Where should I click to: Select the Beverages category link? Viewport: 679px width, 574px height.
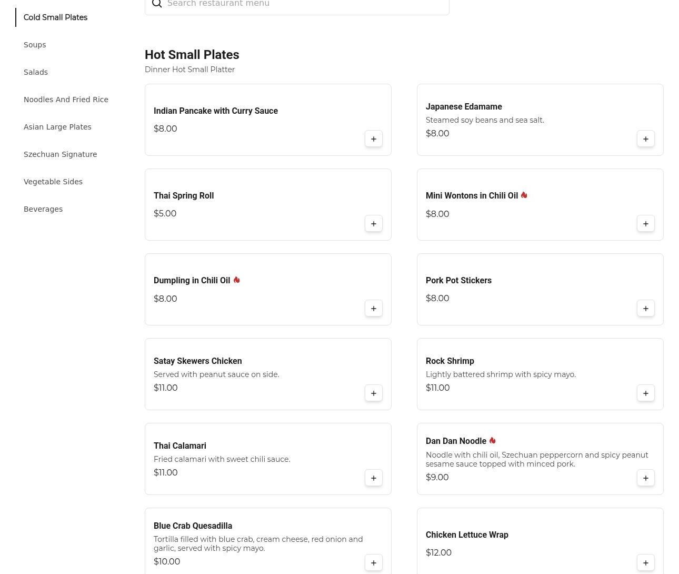pos(43,209)
